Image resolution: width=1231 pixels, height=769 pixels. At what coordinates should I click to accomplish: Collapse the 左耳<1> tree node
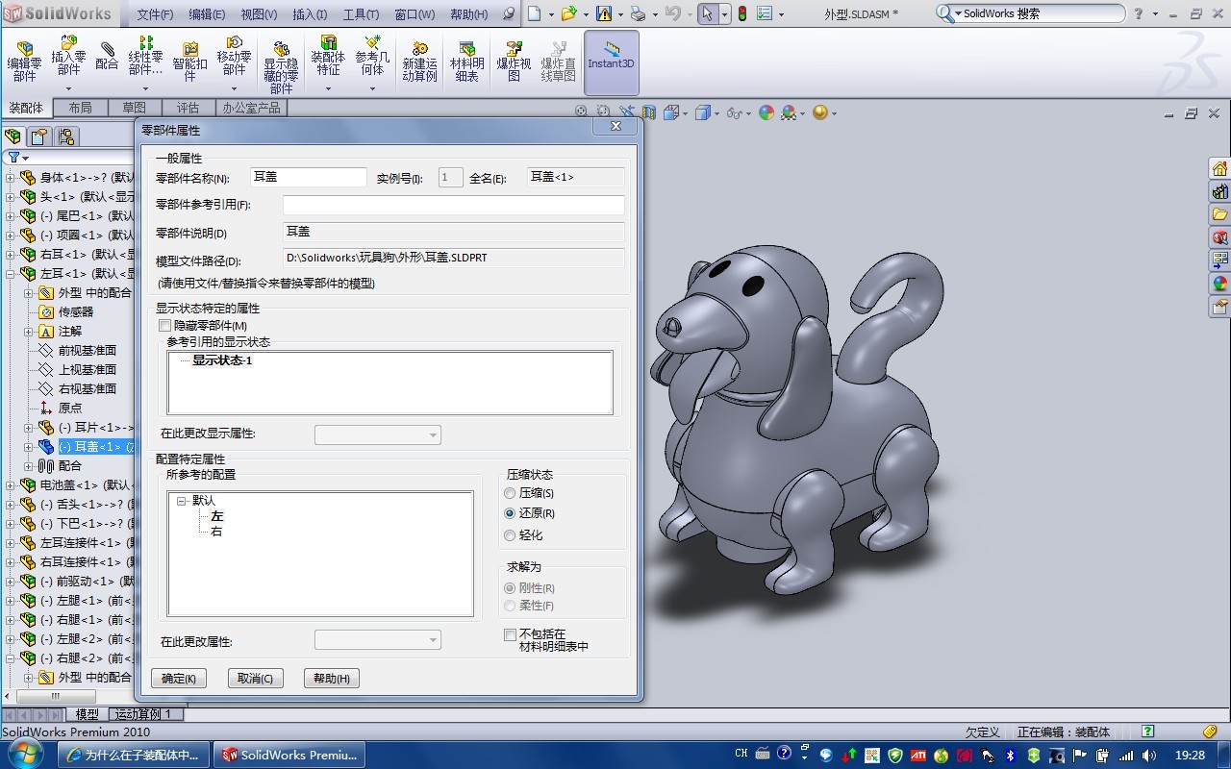click(11, 274)
